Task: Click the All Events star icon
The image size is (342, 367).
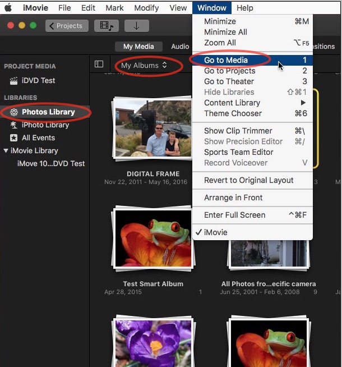Action: point(13,138)
